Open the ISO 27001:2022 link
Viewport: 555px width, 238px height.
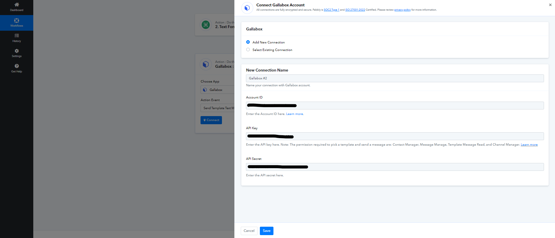point(355,10)
